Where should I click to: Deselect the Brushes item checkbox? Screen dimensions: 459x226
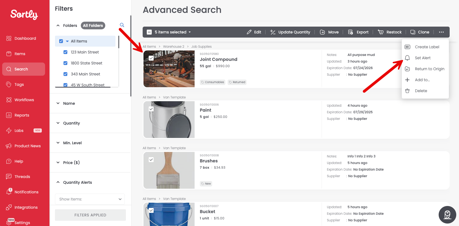[151, 160]
